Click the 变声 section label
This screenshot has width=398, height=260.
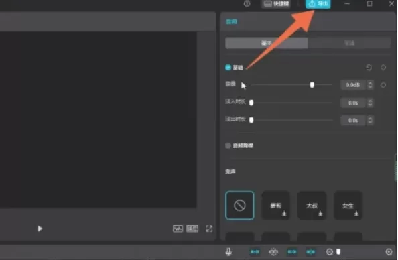point(230,171)
